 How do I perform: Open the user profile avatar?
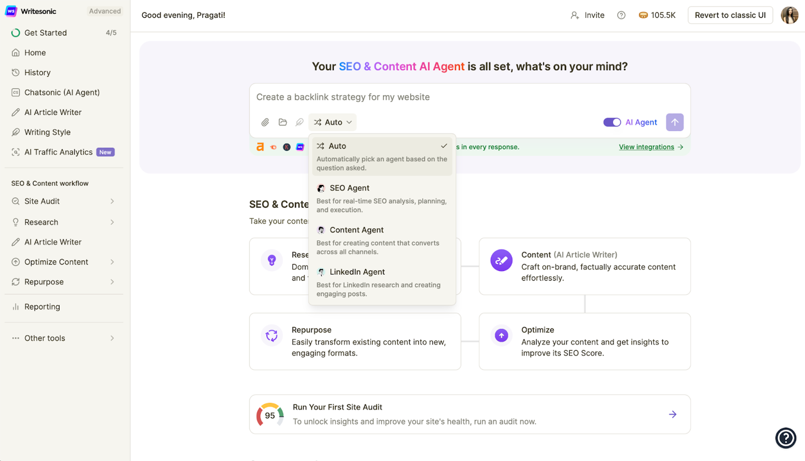[x=789, y=15]
